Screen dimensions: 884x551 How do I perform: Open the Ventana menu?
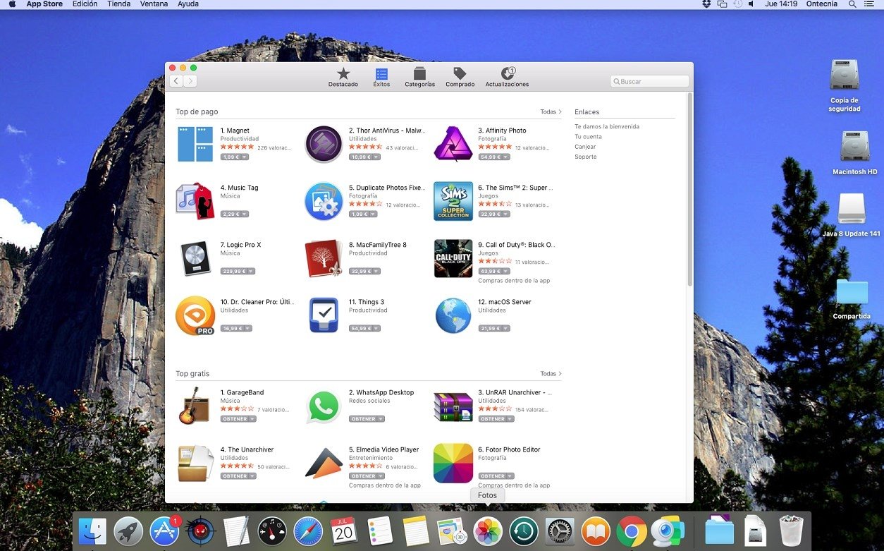(x=154, y=4)
